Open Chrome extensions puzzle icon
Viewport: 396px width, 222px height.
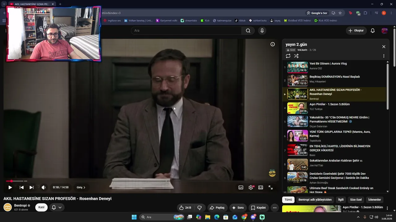[x=366, y=13]
